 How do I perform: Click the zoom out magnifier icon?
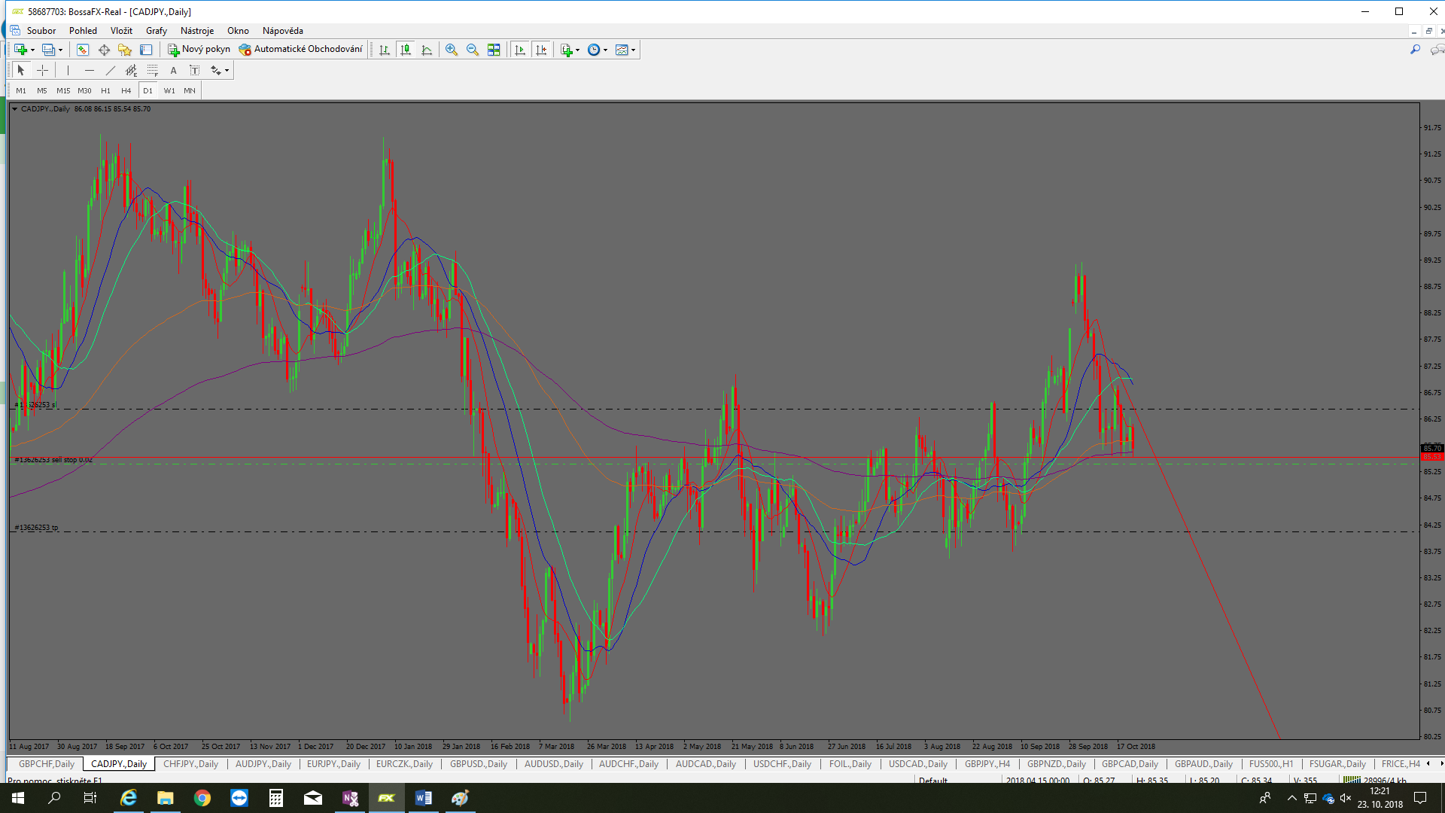pos(473,50)
